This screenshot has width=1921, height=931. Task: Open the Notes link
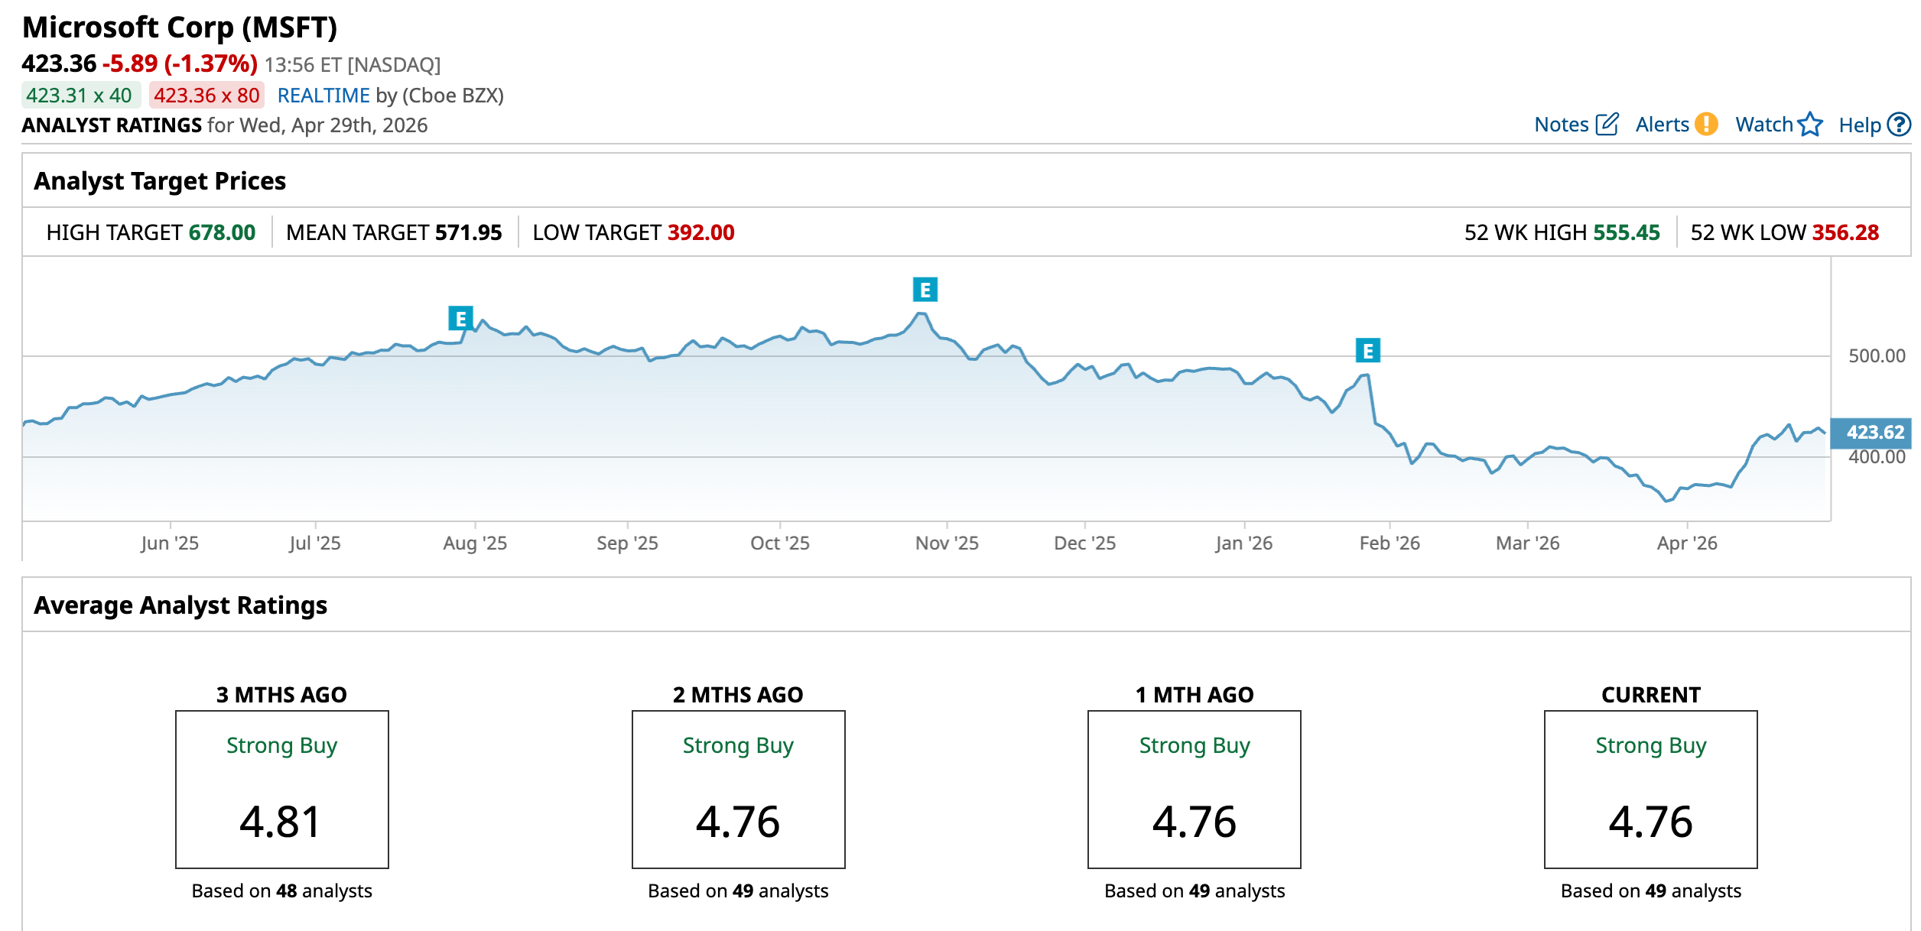point(1561,125)
